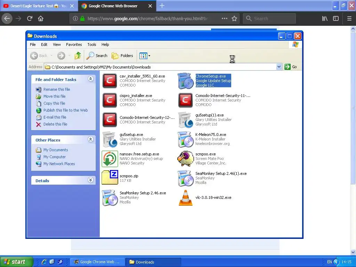Bookmark this page with star icon
Viewport: 356px width, 267px height.
[234, 18]
